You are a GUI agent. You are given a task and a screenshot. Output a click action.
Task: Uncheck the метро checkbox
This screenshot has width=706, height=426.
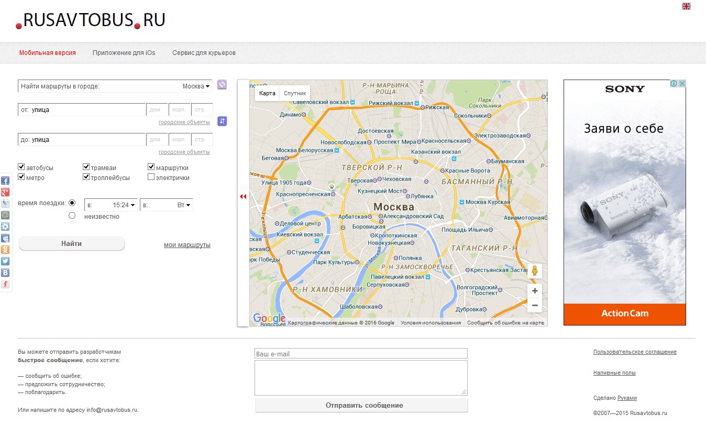click(21, 177)
